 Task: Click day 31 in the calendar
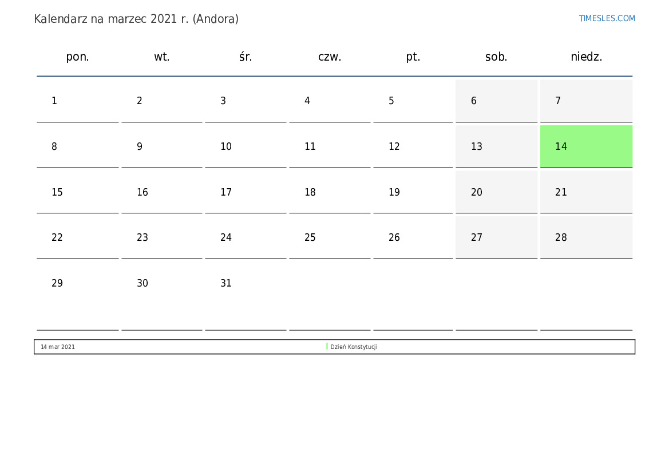246,296
